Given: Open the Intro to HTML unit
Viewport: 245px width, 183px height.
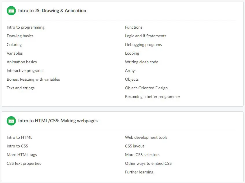Looking at the screenshot, I should pyautogui.click(x=19, y=138).
